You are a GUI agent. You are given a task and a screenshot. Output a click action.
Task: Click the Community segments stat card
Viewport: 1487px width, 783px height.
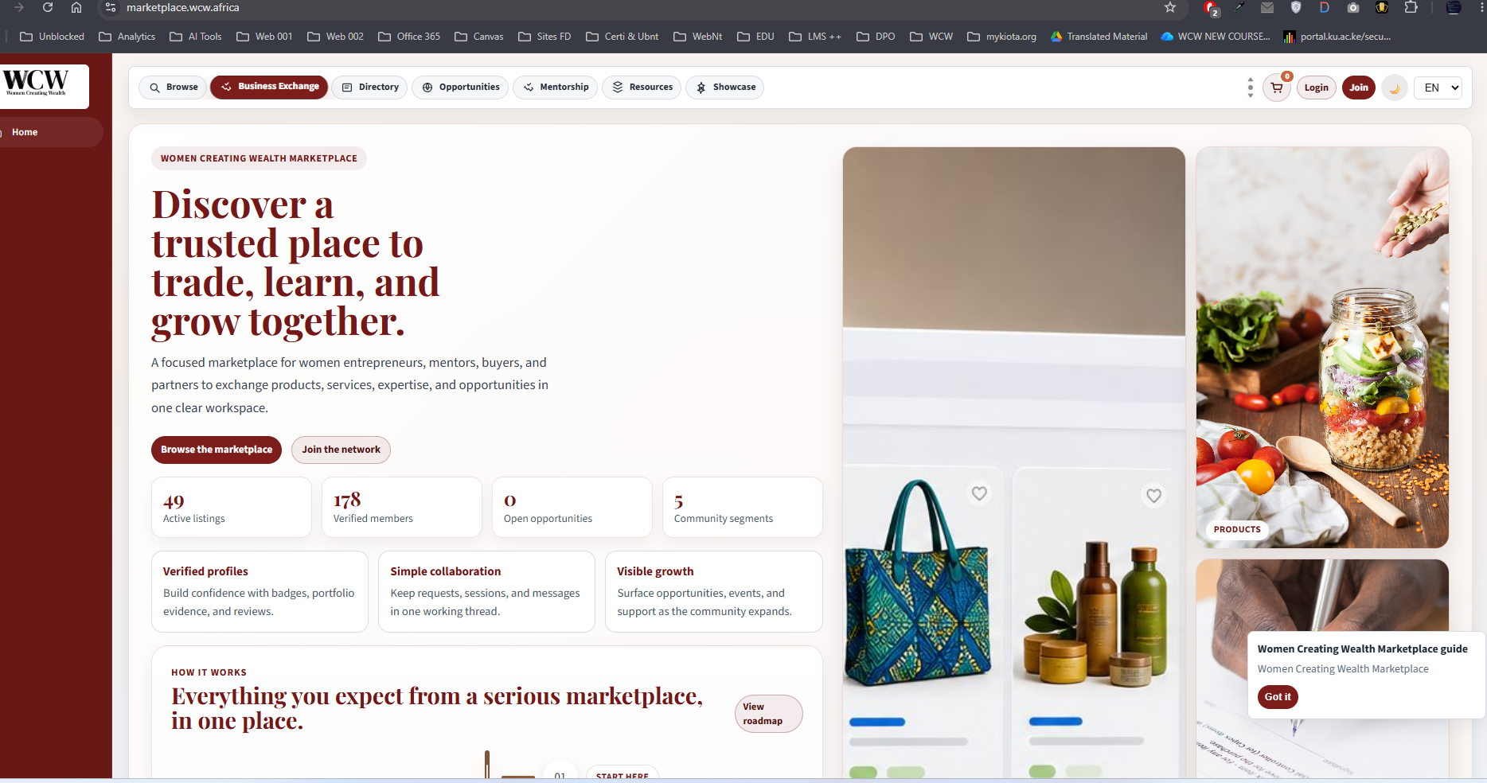pos(743,508)
